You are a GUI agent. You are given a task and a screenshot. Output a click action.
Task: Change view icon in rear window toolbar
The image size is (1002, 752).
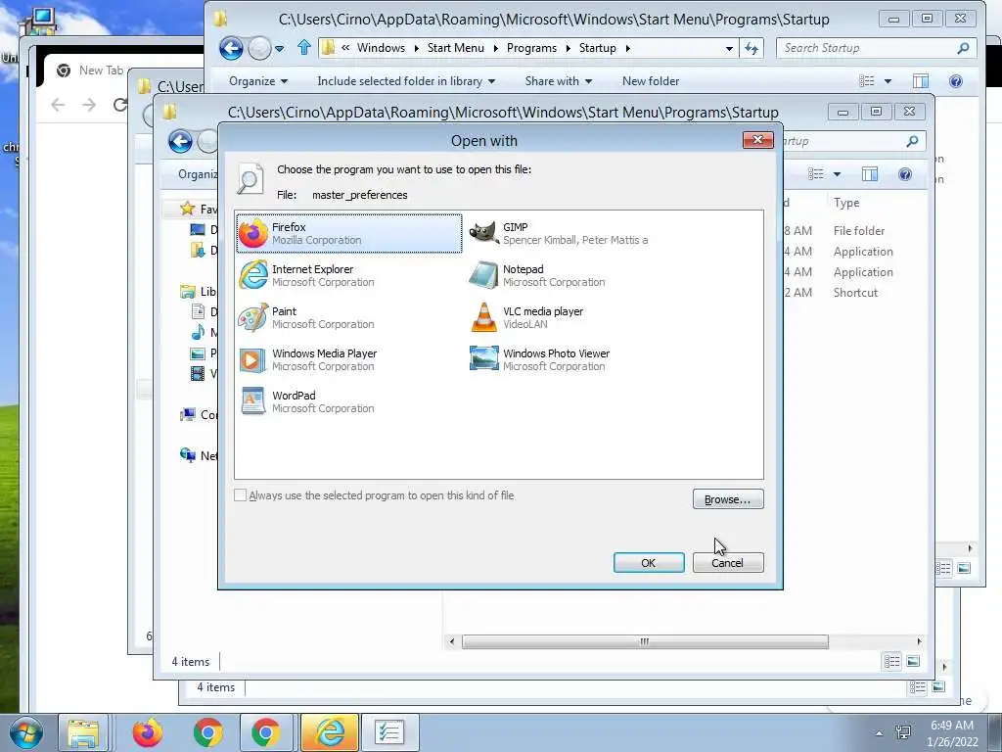tap(867, 81)
